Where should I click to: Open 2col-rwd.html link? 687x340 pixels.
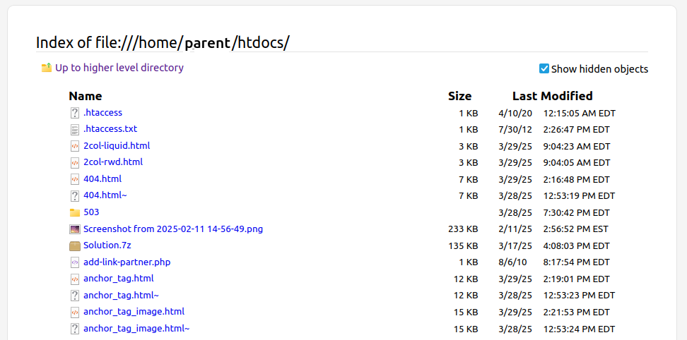[x=113, y=162]
